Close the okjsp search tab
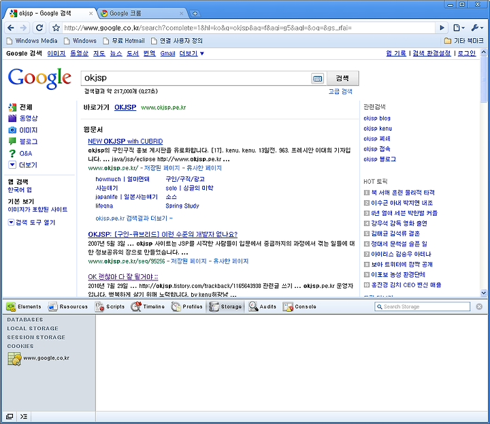The width and height of the screenshot is (490, 424). (x=91, y=14)
